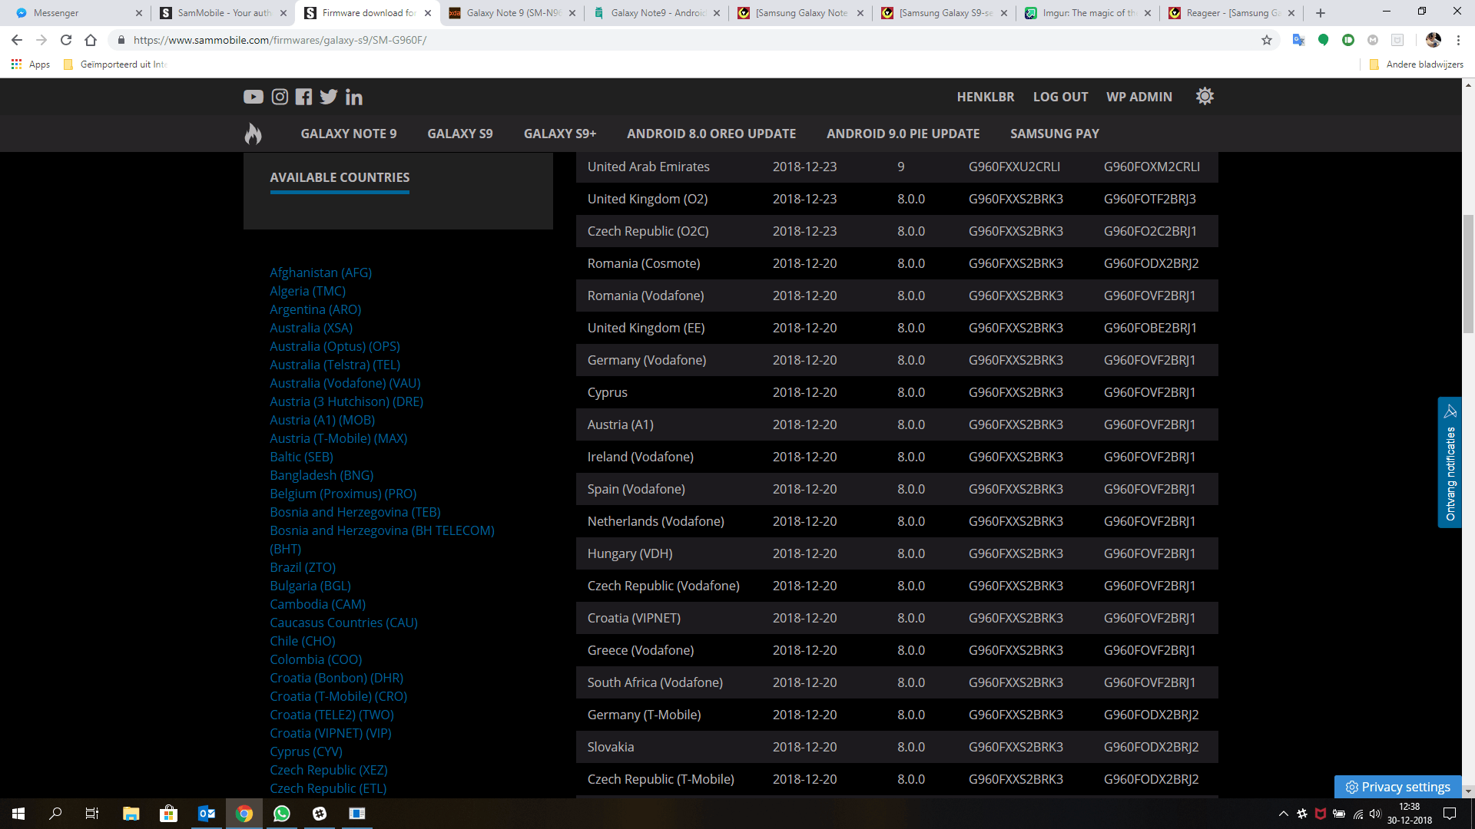Toggle dark mode sun icon

[1205, 97]
